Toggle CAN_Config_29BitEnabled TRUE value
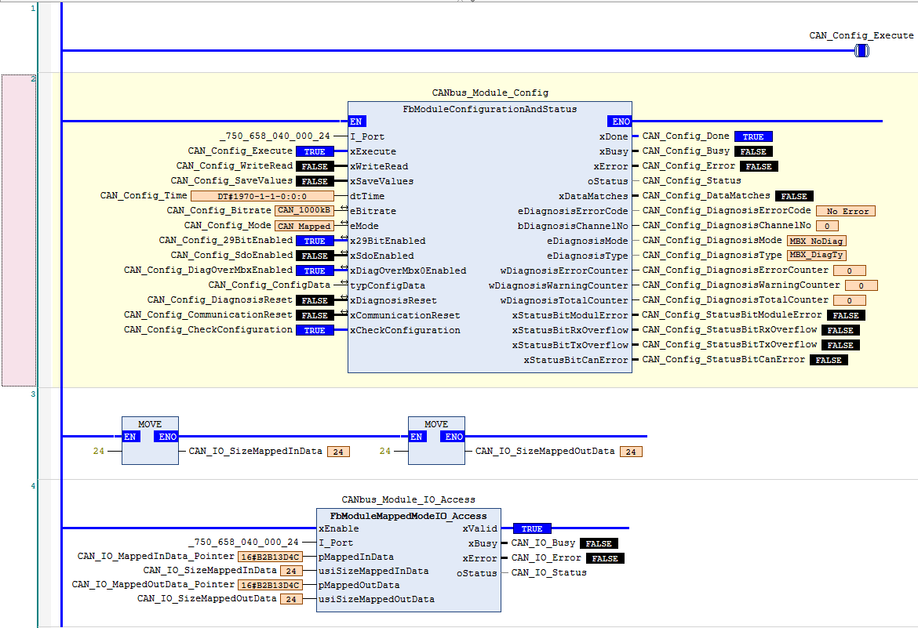Viewport: 918px width, 628px height. pyautogui.click(x=315, y=241)
